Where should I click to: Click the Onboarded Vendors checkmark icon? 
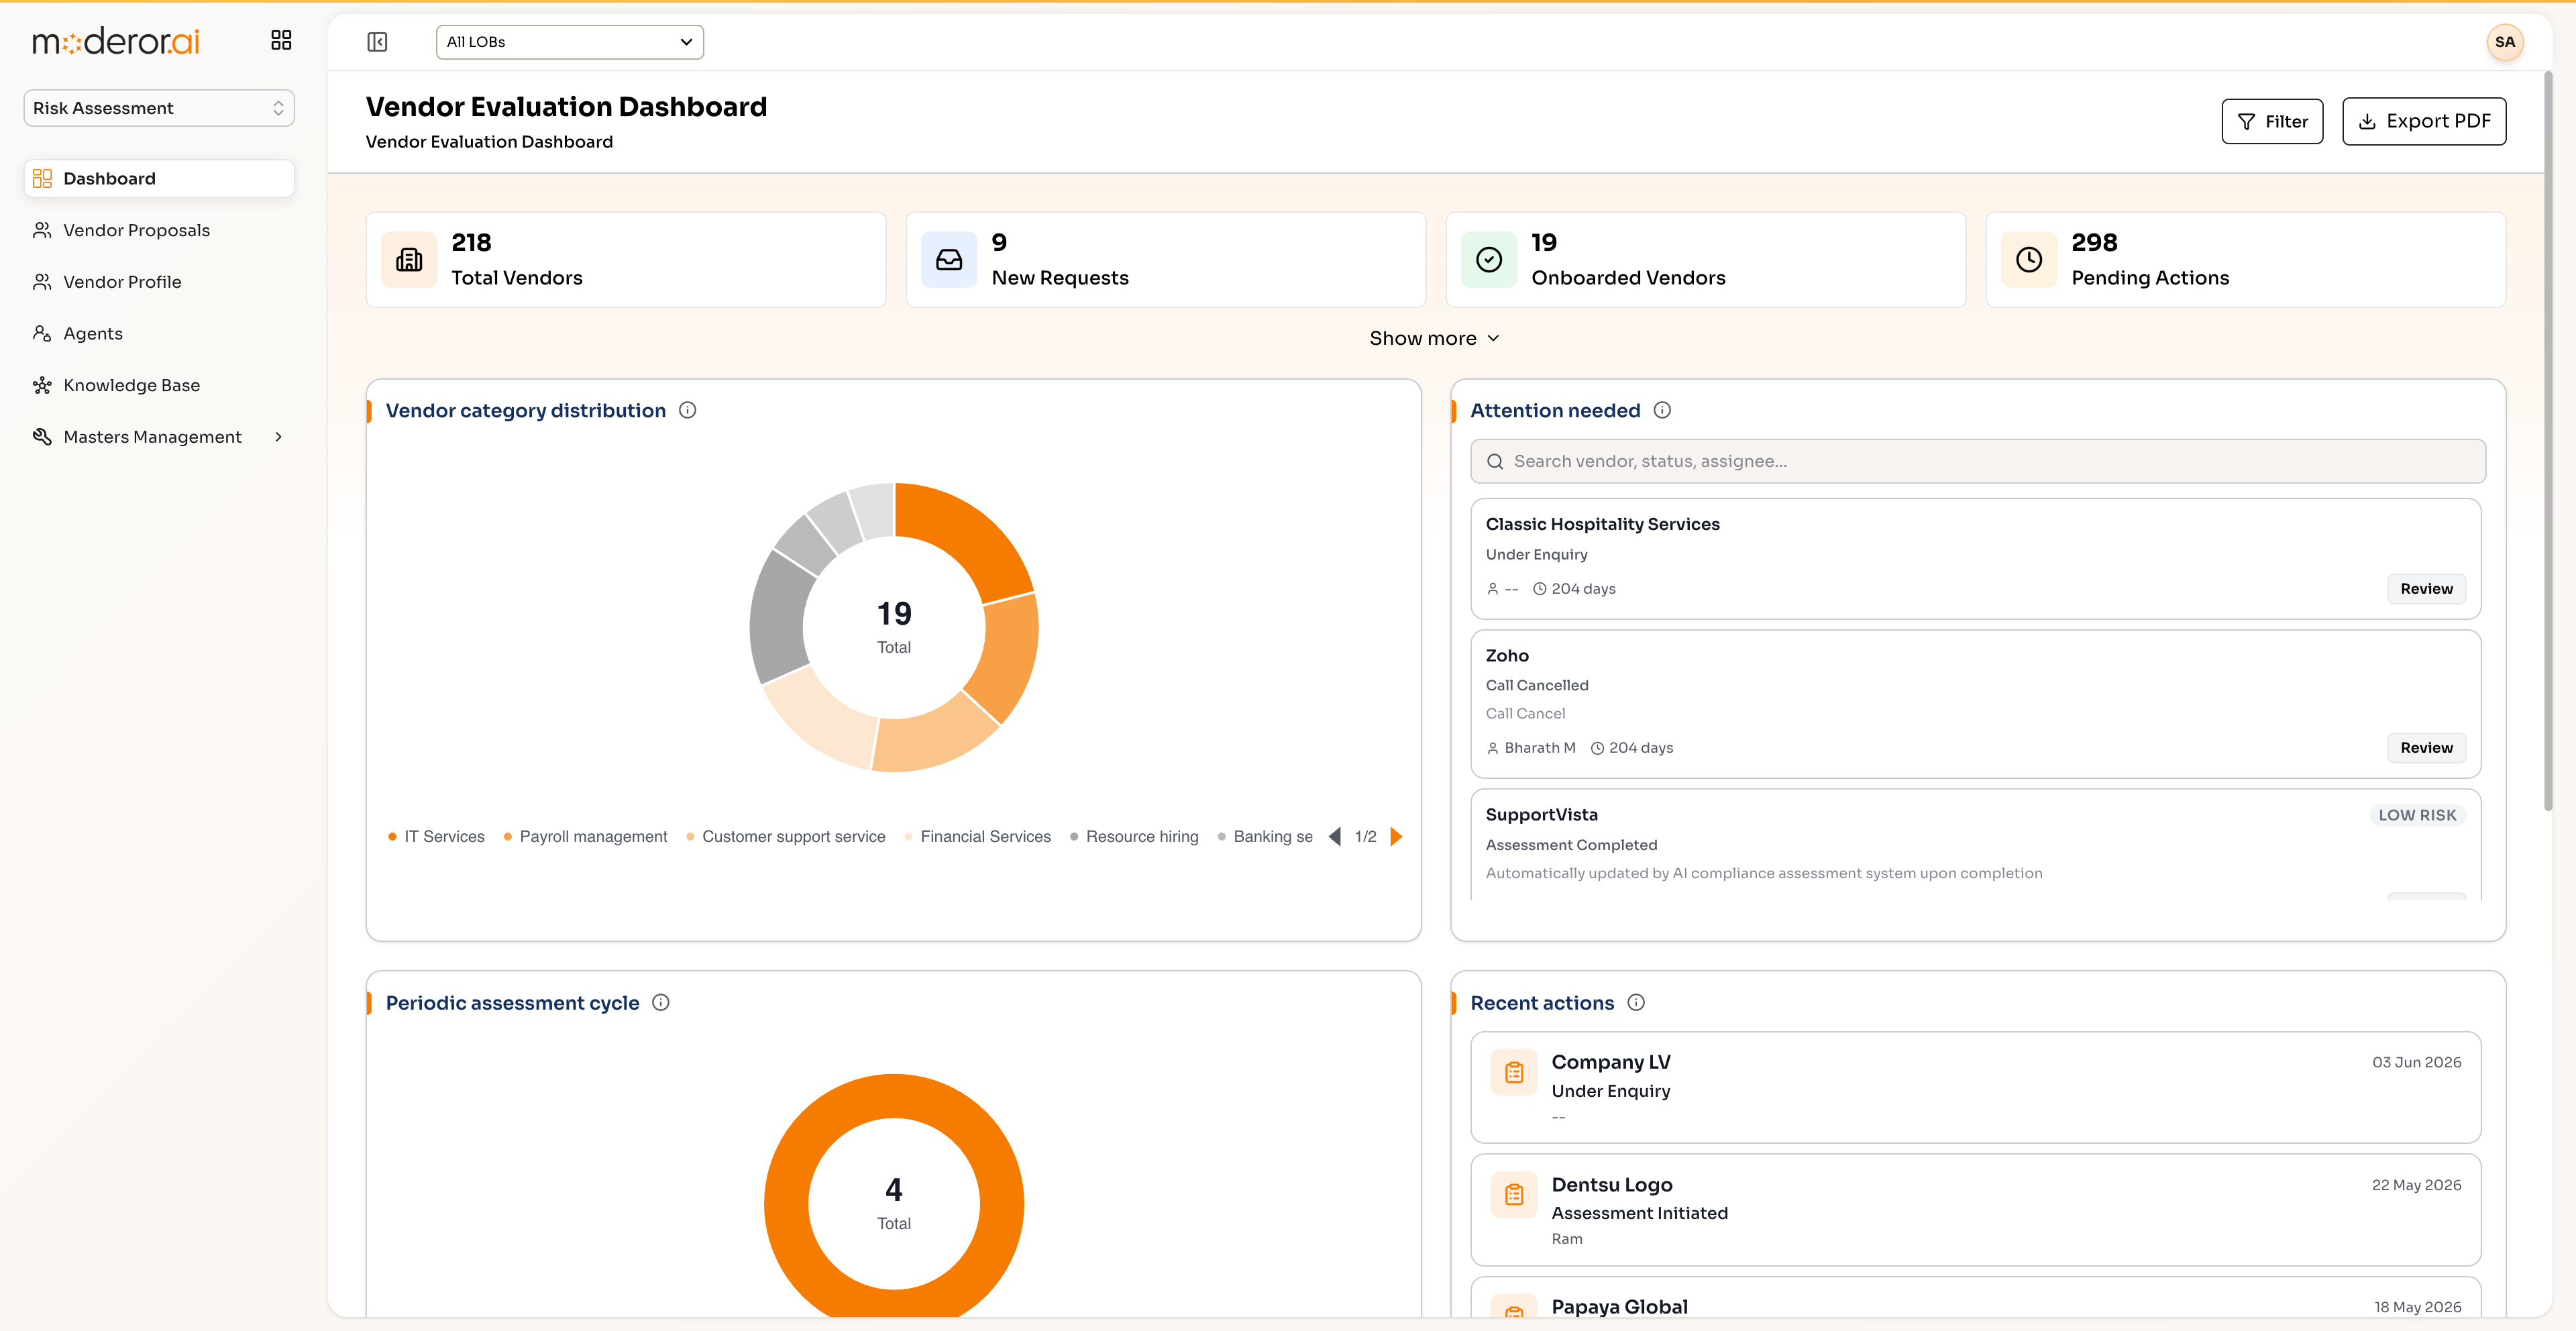[x=1489, y=260]
